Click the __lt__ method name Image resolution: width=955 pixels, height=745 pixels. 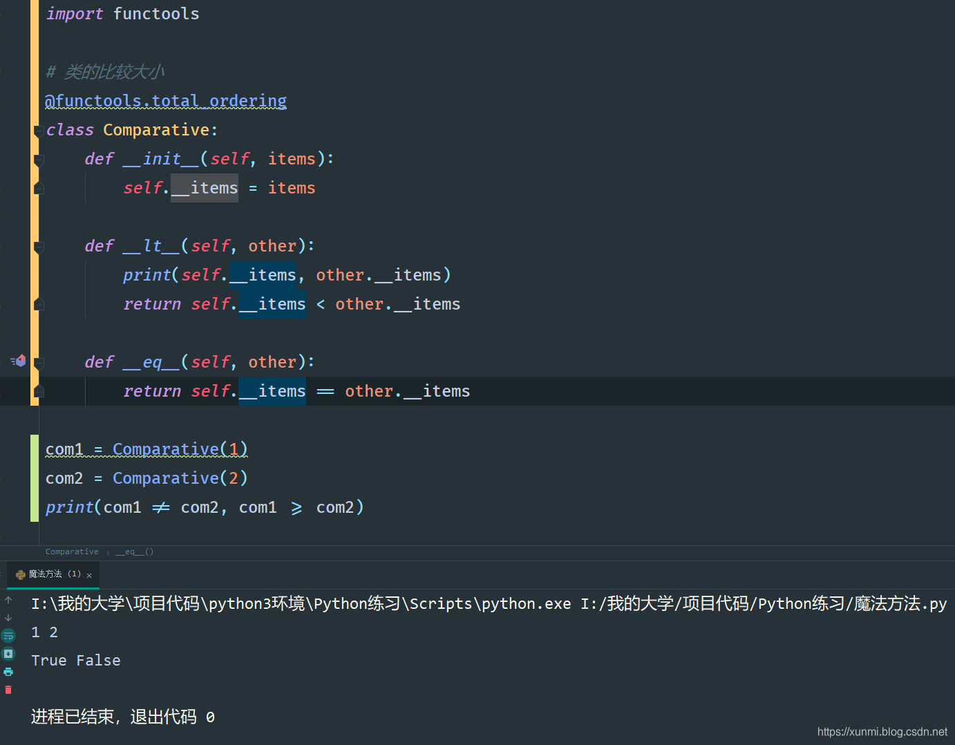151,246
